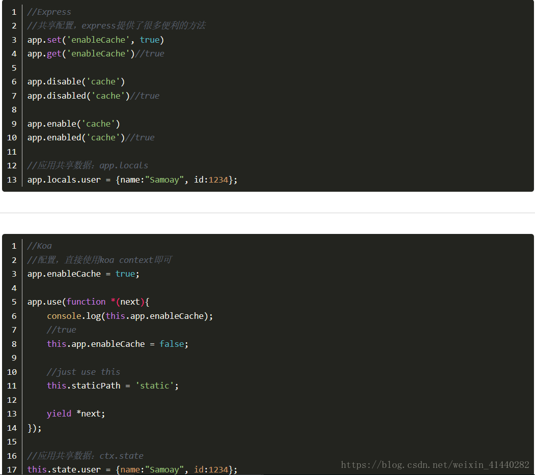Click the comment mentioning ctx.state
Screen dimensions: 535x475
point(86,456)
